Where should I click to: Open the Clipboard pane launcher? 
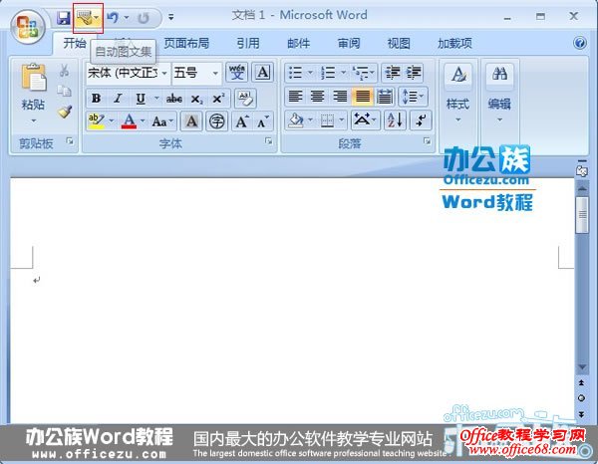click(70, 141)
